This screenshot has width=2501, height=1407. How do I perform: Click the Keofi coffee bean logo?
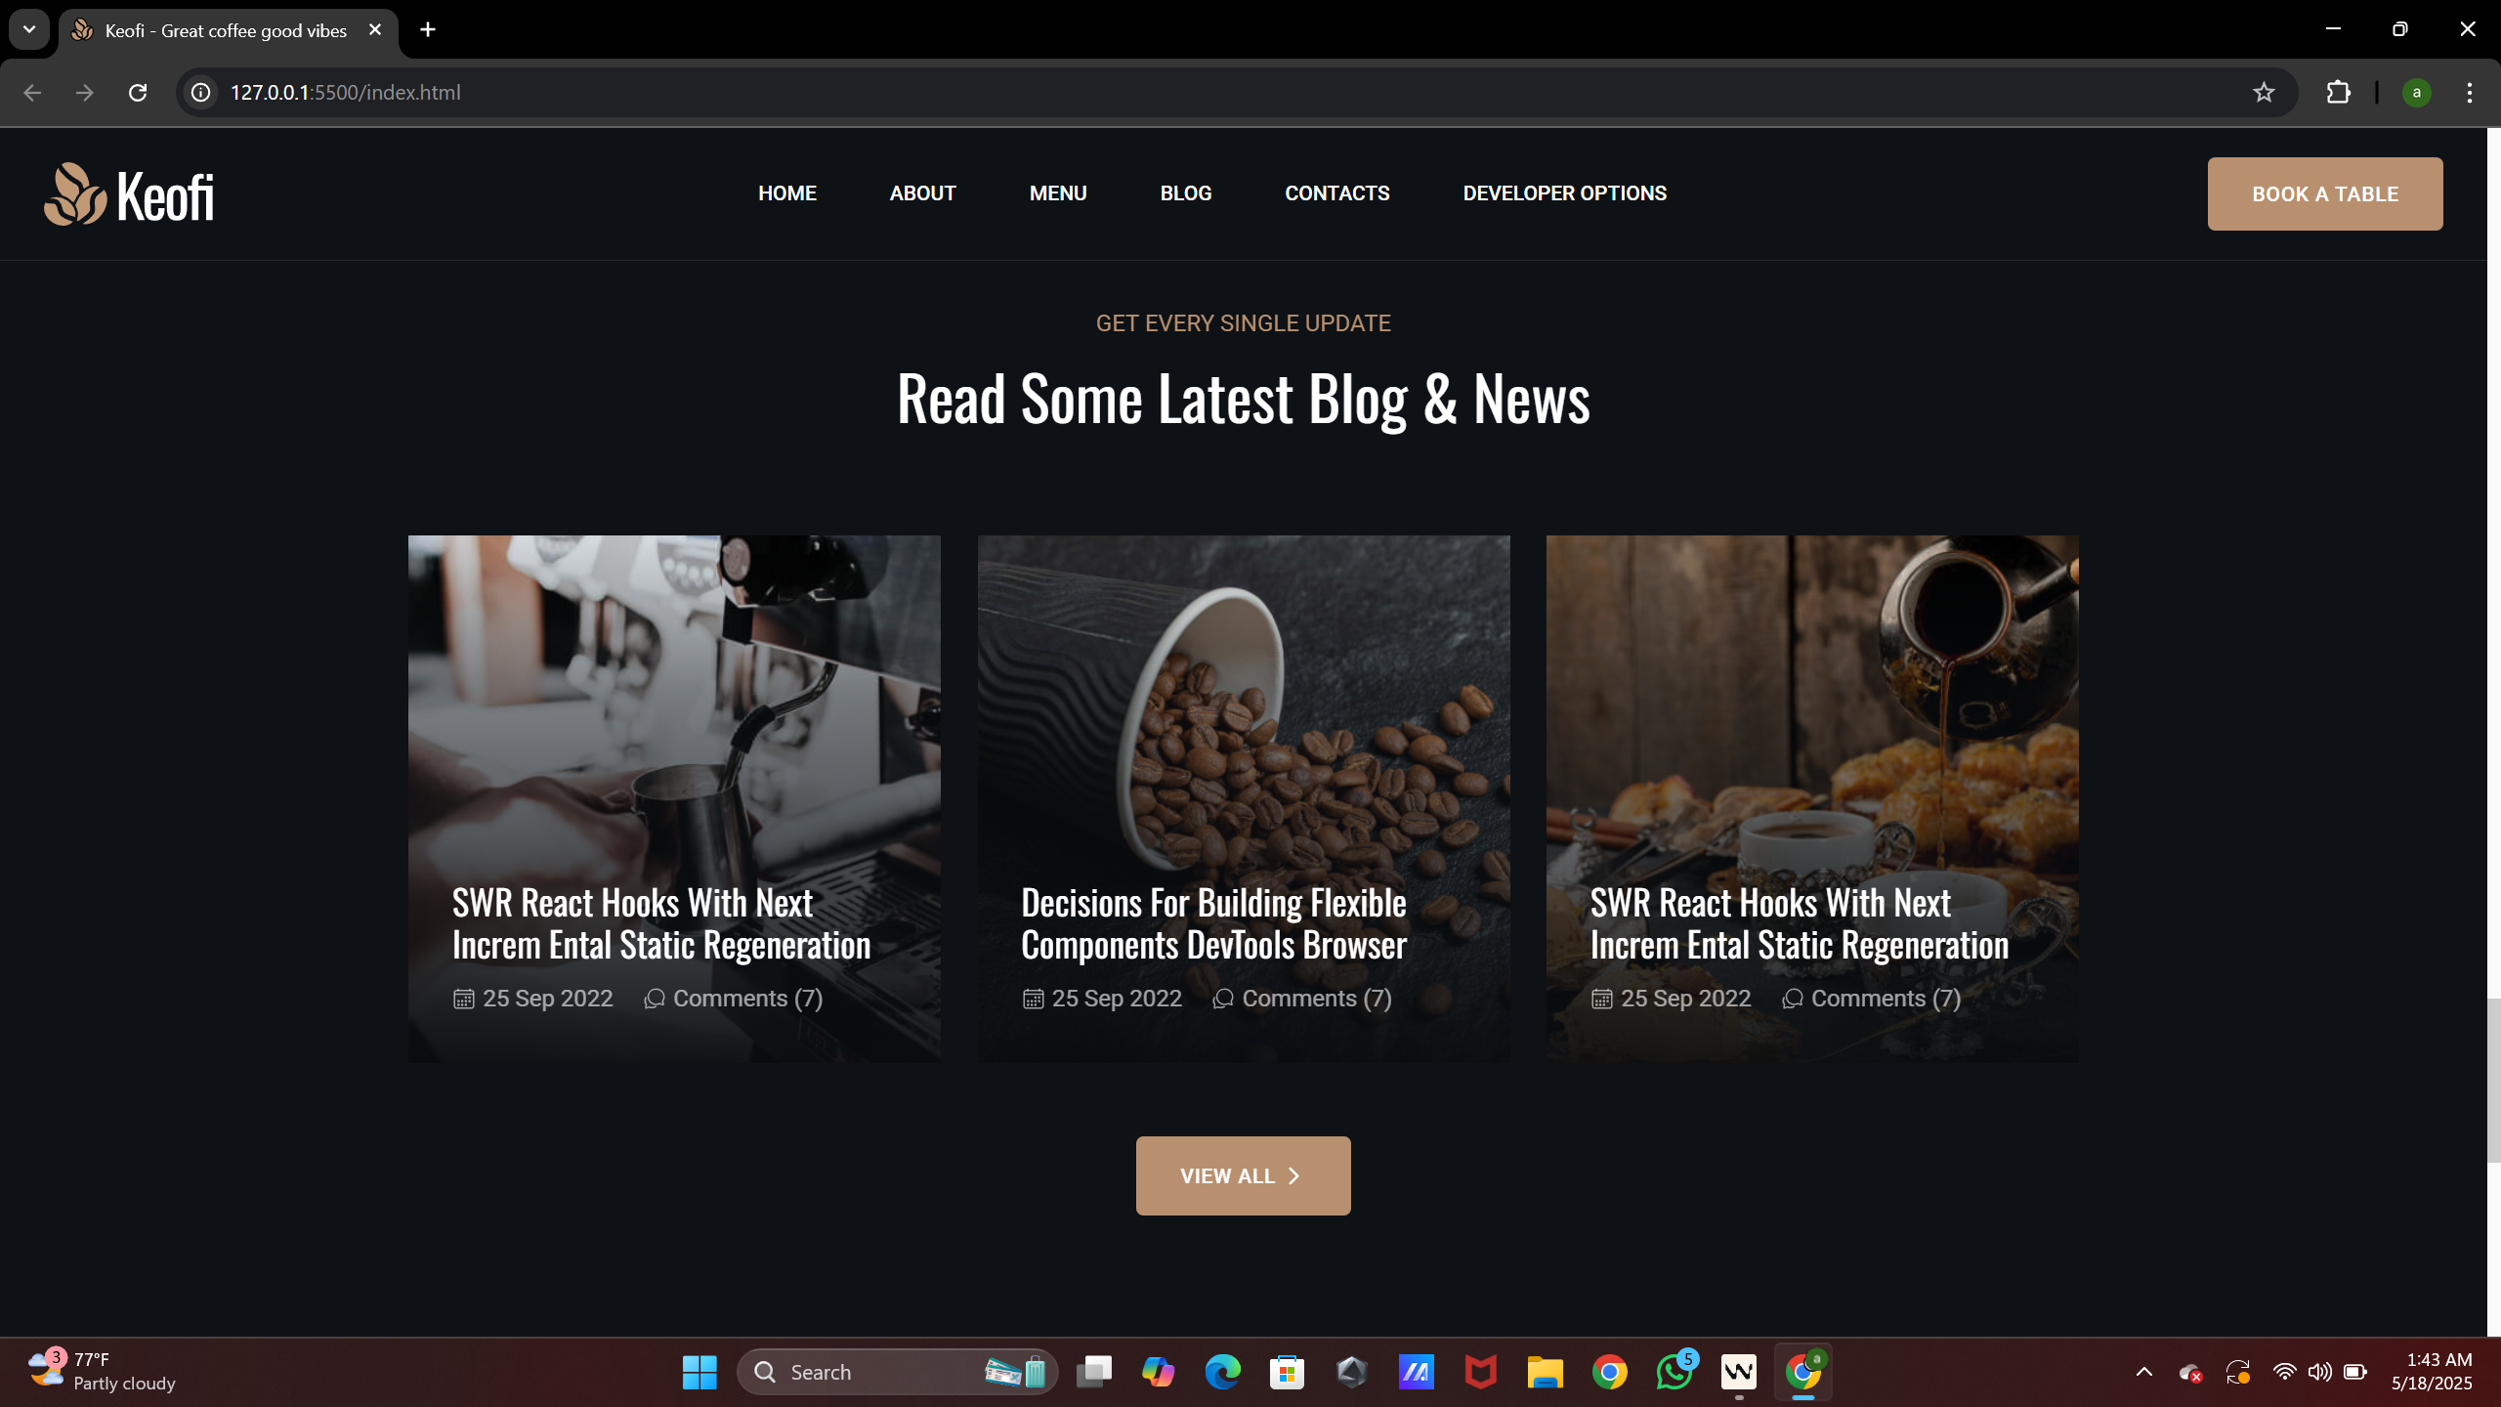tap(75, 193)
